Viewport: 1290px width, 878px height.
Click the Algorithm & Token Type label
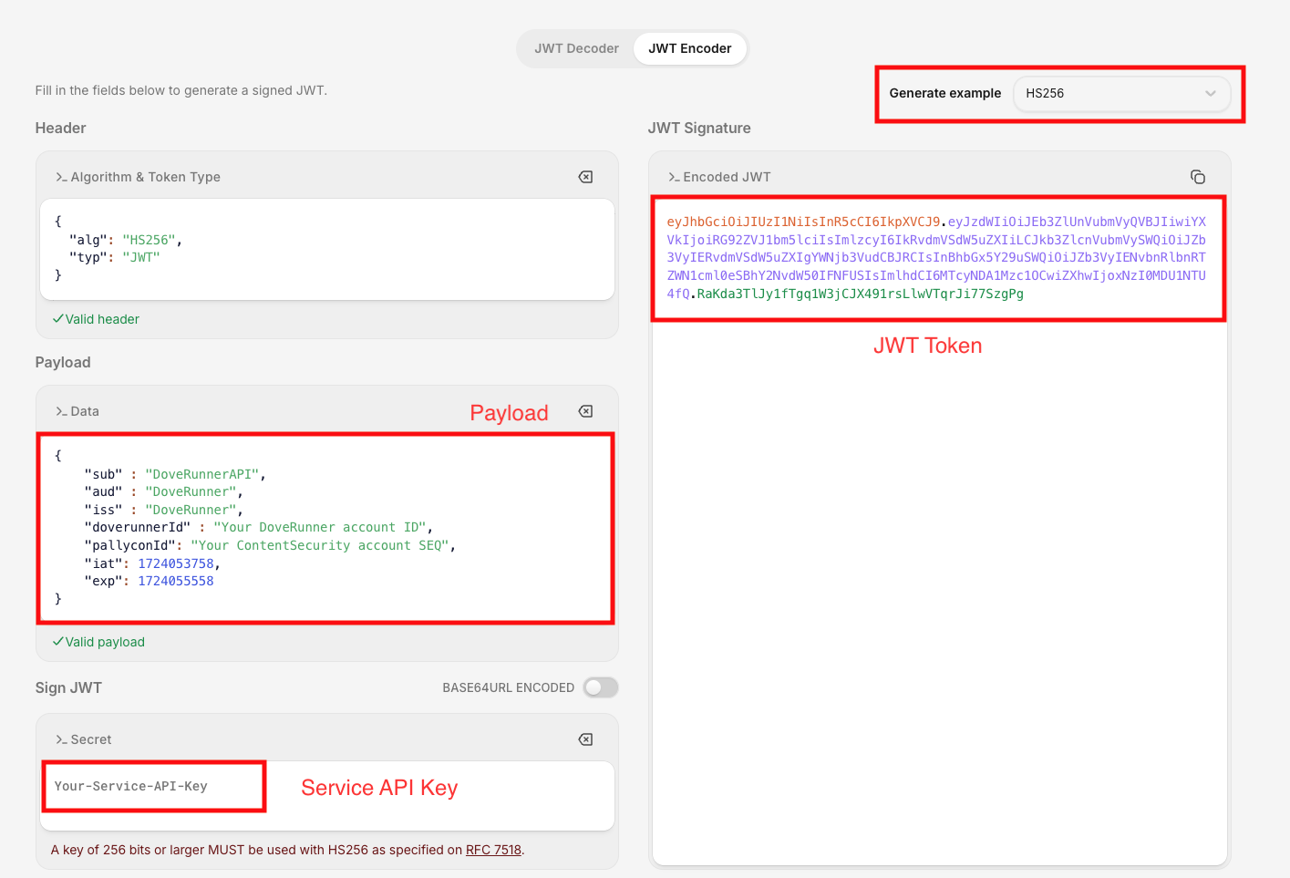pyautogui.click(x=146, y=177)
